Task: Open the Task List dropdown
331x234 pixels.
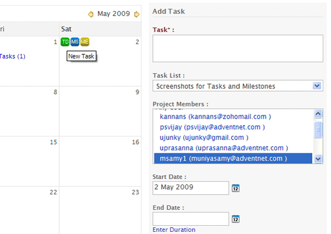Action: point(238,86)
